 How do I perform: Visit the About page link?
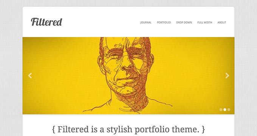(221, 22)
